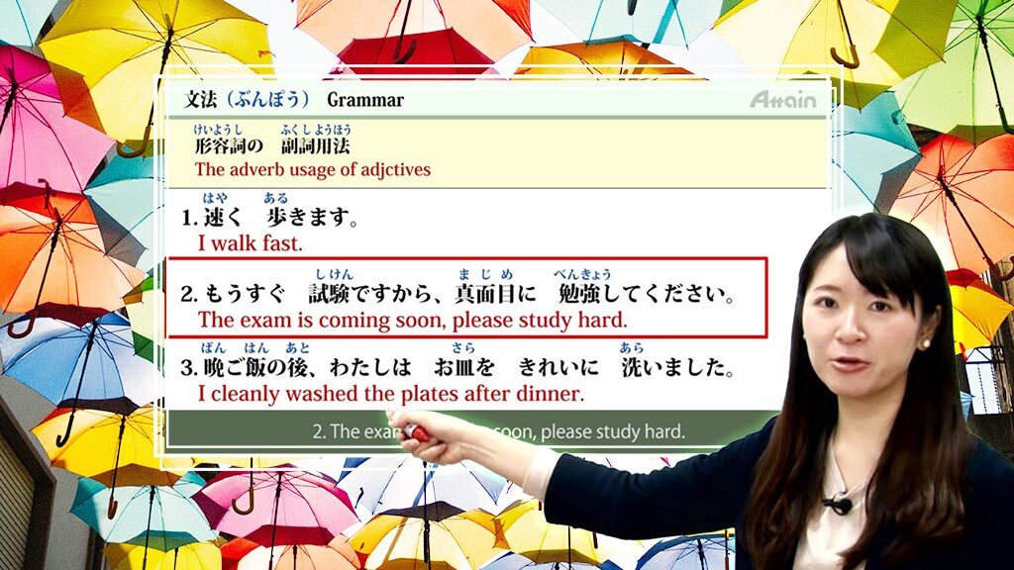Screen dimensions: 1014x570
Task: Click the word 'きれいに' in sentence 3
Action: click(x=558, y=368)
